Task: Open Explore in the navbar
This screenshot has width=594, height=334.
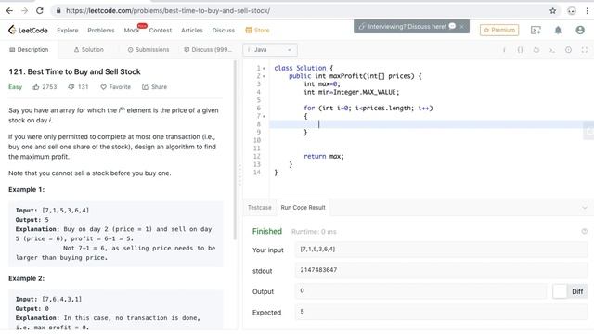Action: click(68, 31)
